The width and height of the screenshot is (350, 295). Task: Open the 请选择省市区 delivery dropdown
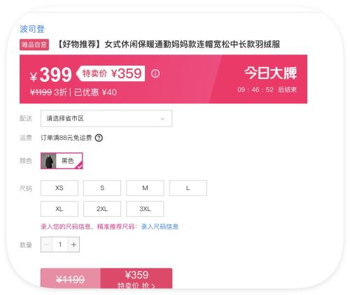click(x=106, y=118)
